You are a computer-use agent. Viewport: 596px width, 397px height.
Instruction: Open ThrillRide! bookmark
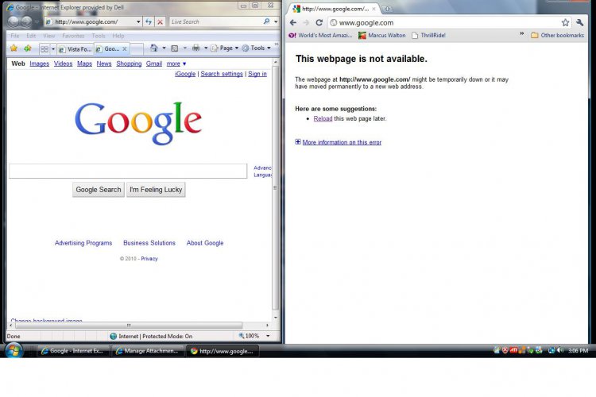(428, 35)
